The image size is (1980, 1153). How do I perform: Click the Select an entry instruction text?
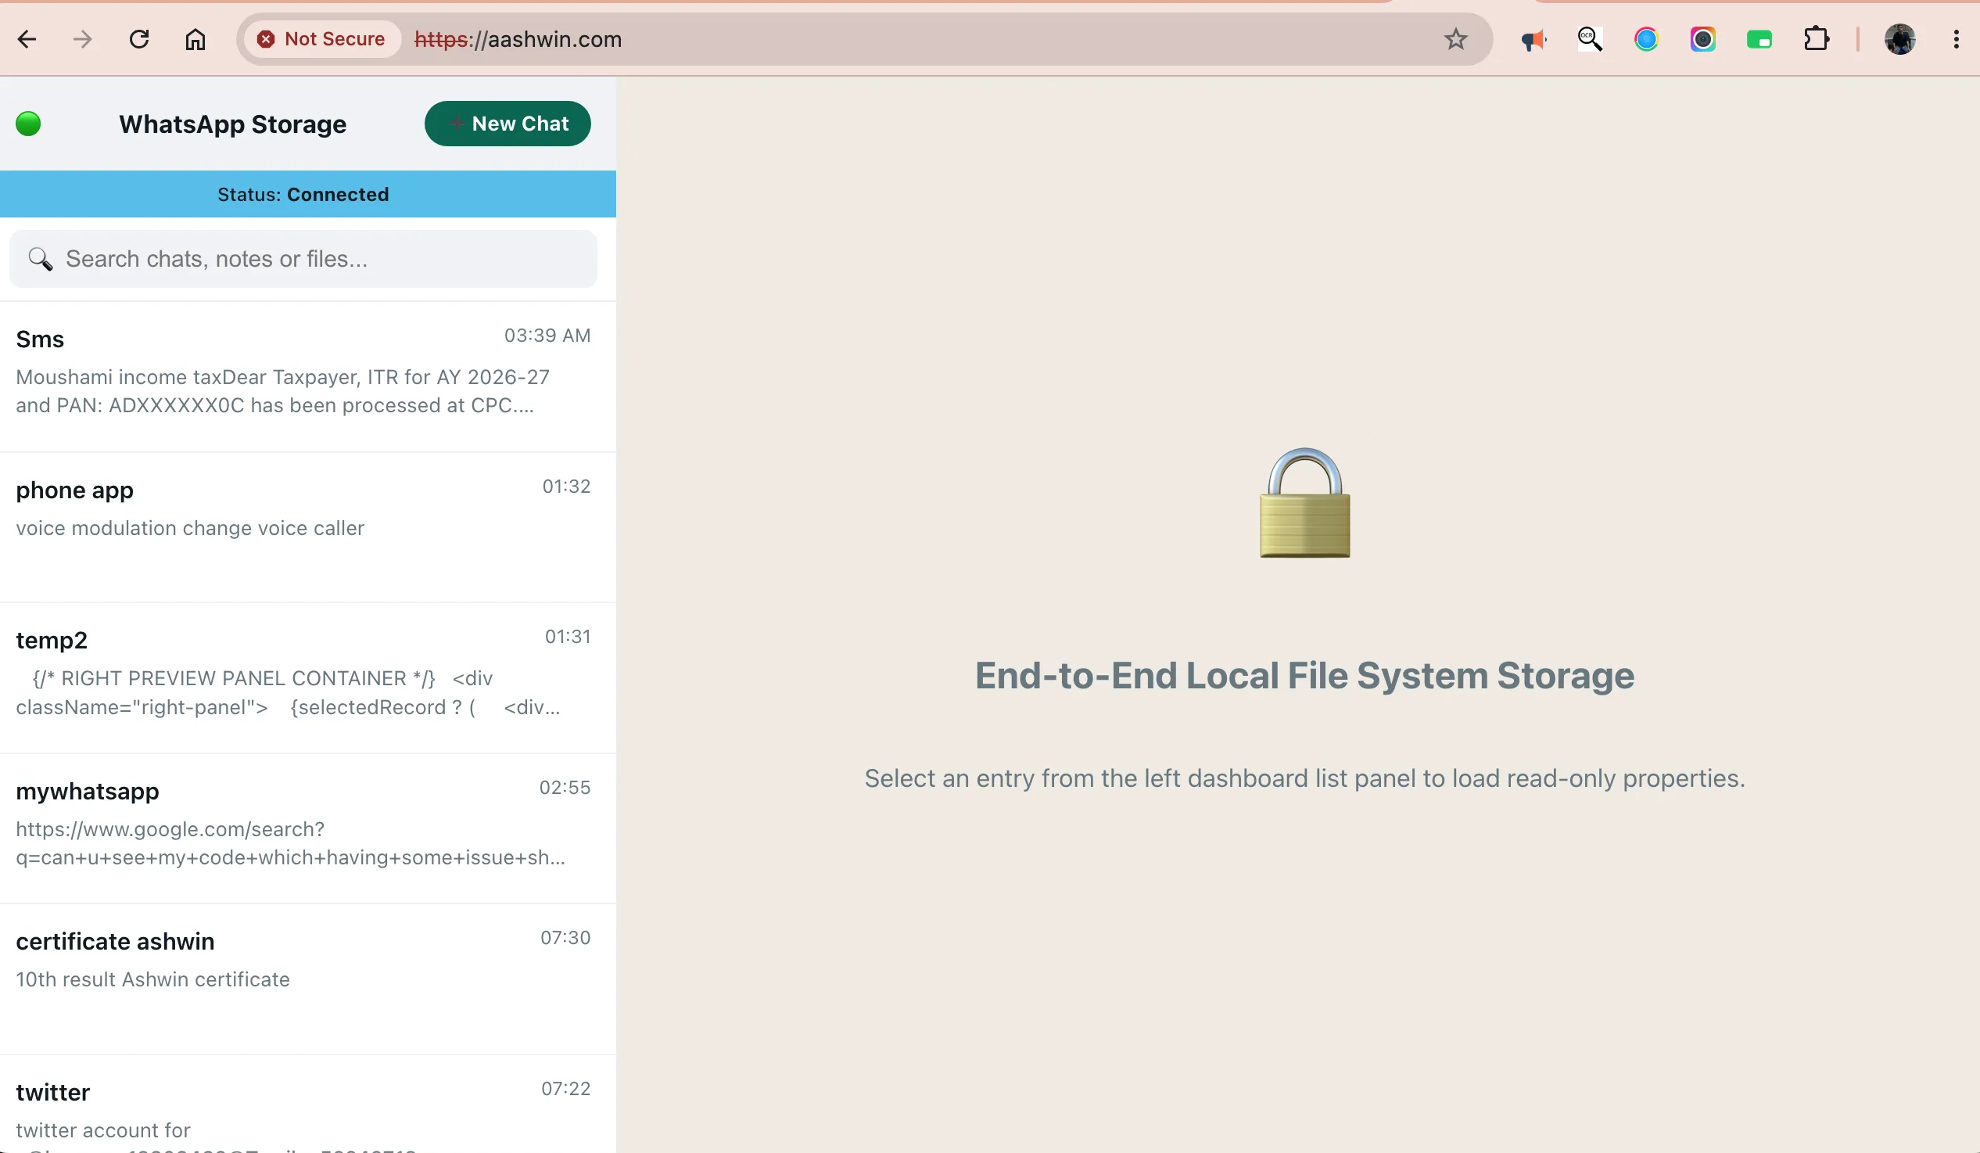coord(1304,778)
